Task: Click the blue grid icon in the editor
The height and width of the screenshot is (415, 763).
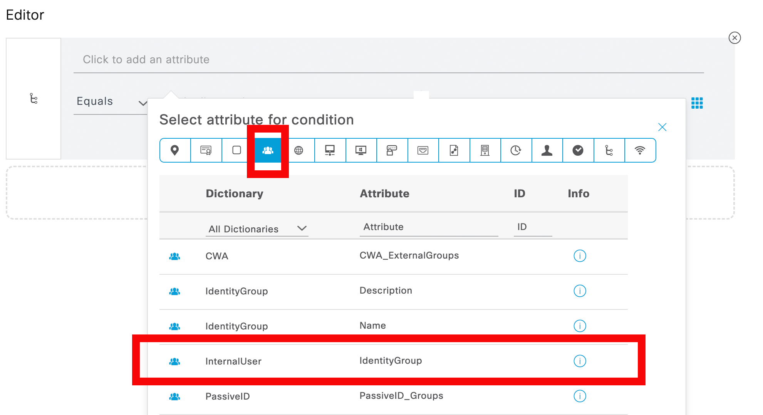Action: pos(697,103)
